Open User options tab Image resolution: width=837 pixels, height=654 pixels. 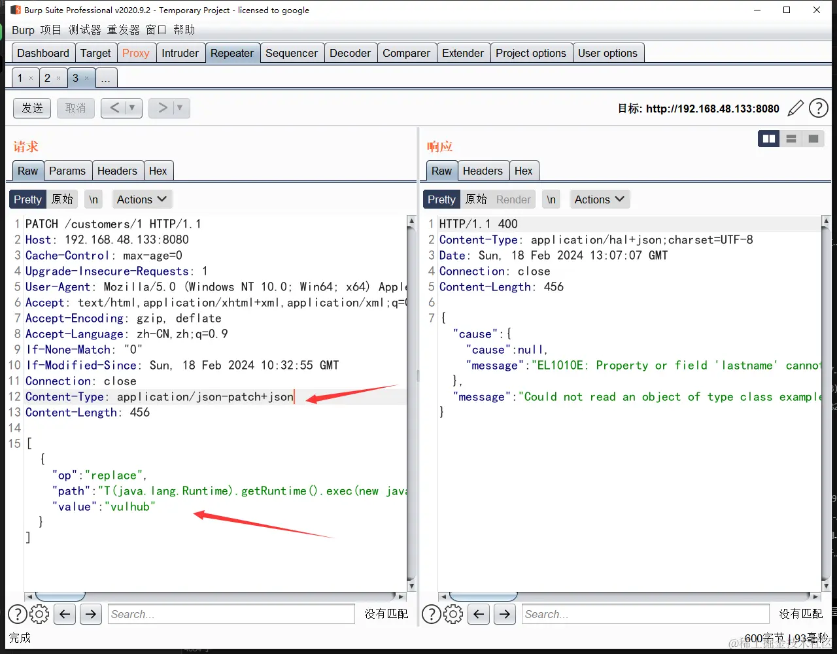(x=608, y=53)
